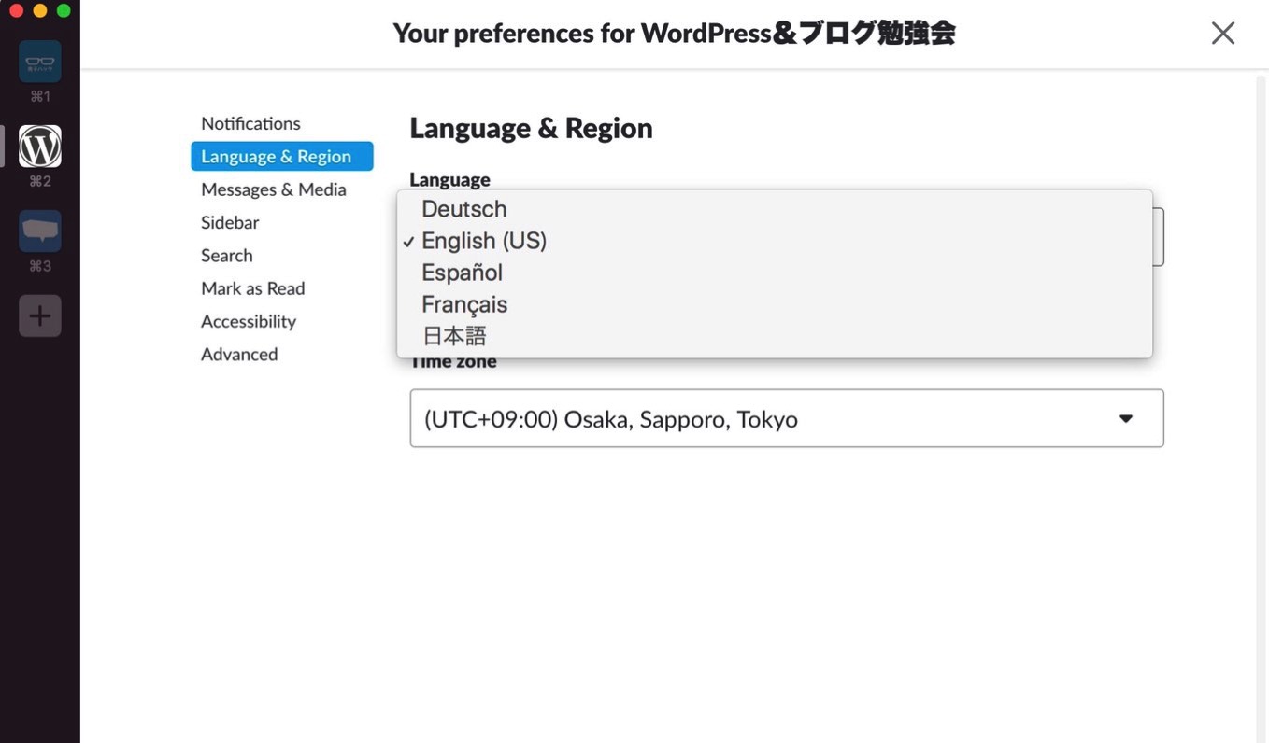1269x743 pixels.
Task: Open the time zone dropdown
Action: tap(787, 418)
